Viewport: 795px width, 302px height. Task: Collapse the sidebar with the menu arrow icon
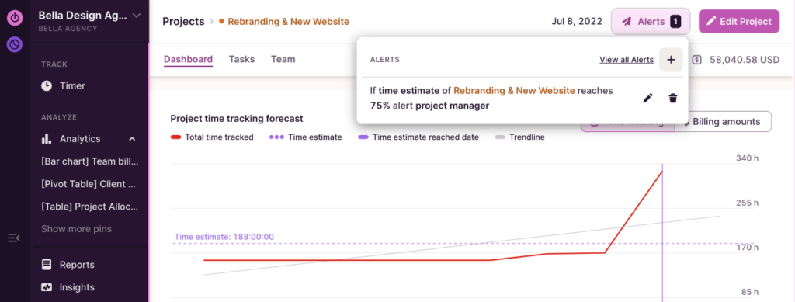[x=14, y=237]
